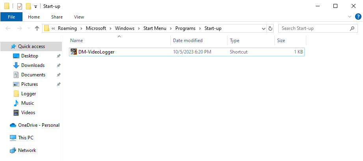The width and height of the screenshot is (363, 161).
Task: Unpin Desktop using its pin icon
Action: (x=58, y=56)
